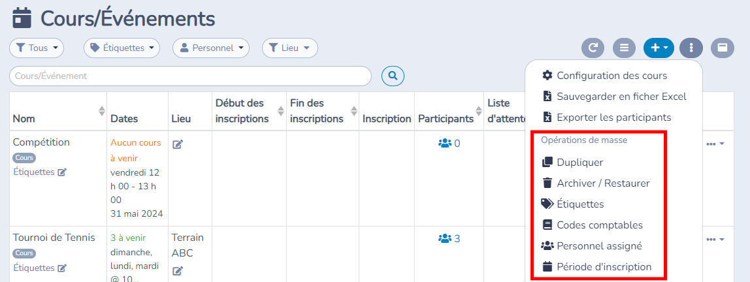Click 'Aucun cours à venir' text
The height and width of the screenshot is (282, 750).
point(136,150)
